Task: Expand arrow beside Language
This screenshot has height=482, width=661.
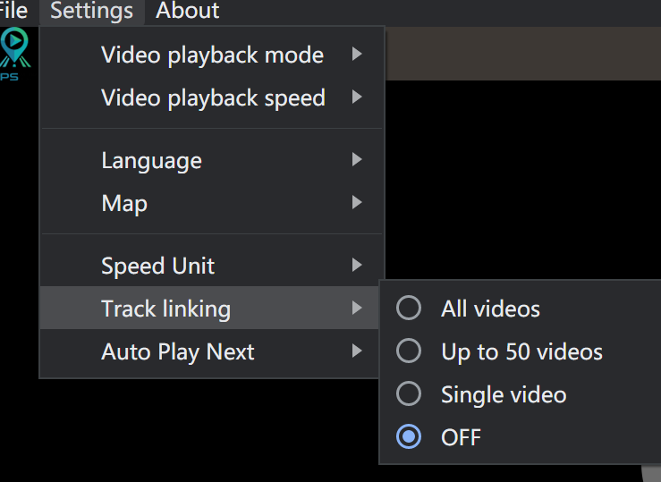Action: (357, 159)
